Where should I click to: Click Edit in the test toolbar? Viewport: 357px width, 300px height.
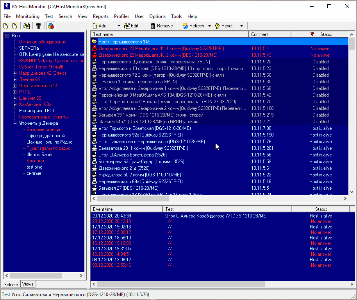coord(131,26)
